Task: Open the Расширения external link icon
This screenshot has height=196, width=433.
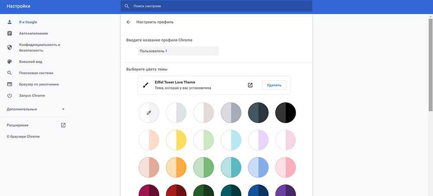Action: pyautogui.click(x=63, y=125)
